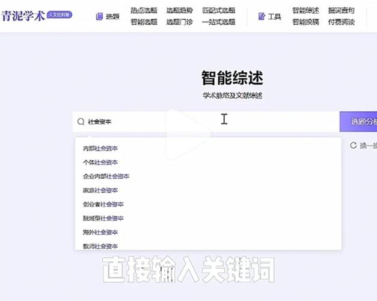Open 选题门诊 menu item
Viewport: 377px width, 301px height.
click(x=180, y=22)
